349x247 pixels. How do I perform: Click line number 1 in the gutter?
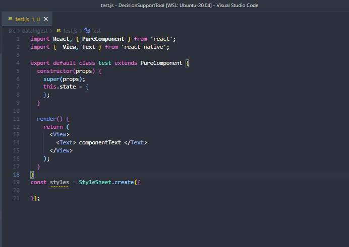18,39
